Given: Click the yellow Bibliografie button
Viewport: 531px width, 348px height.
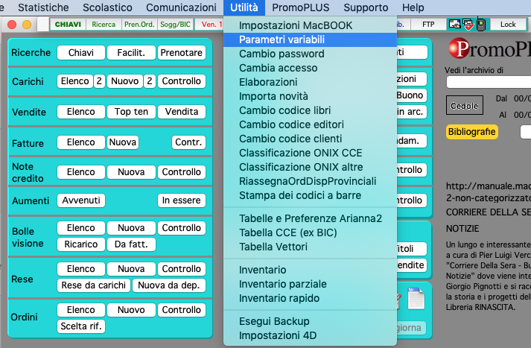Looking at the screenshot, I should click(471, 132).
